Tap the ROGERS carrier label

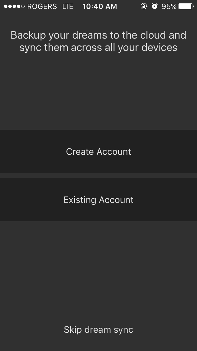(x=42, y=6)
